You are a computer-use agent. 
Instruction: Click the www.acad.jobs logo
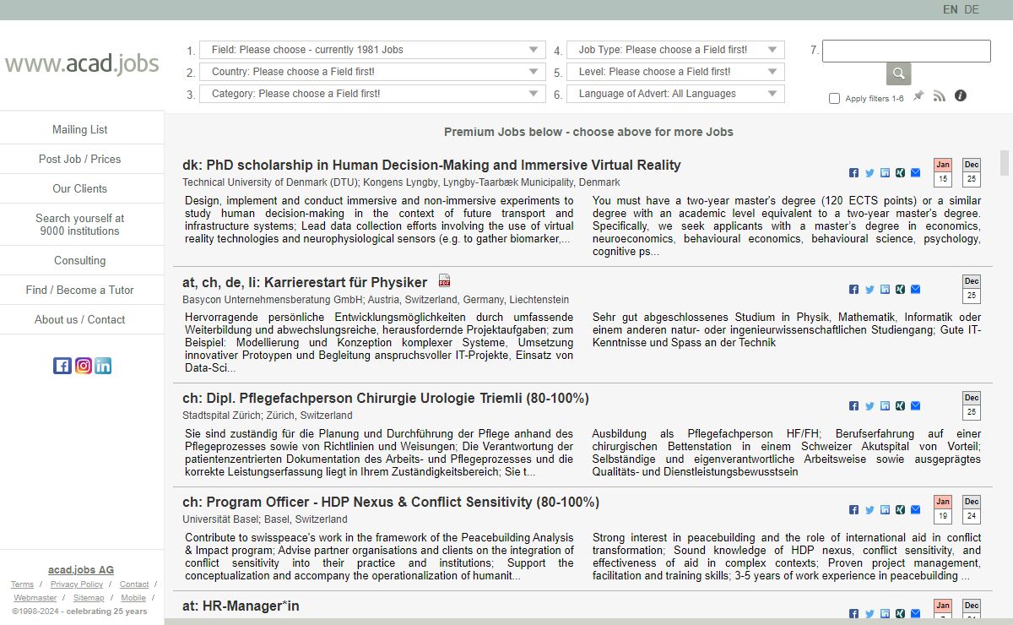[x=82, y=64]
